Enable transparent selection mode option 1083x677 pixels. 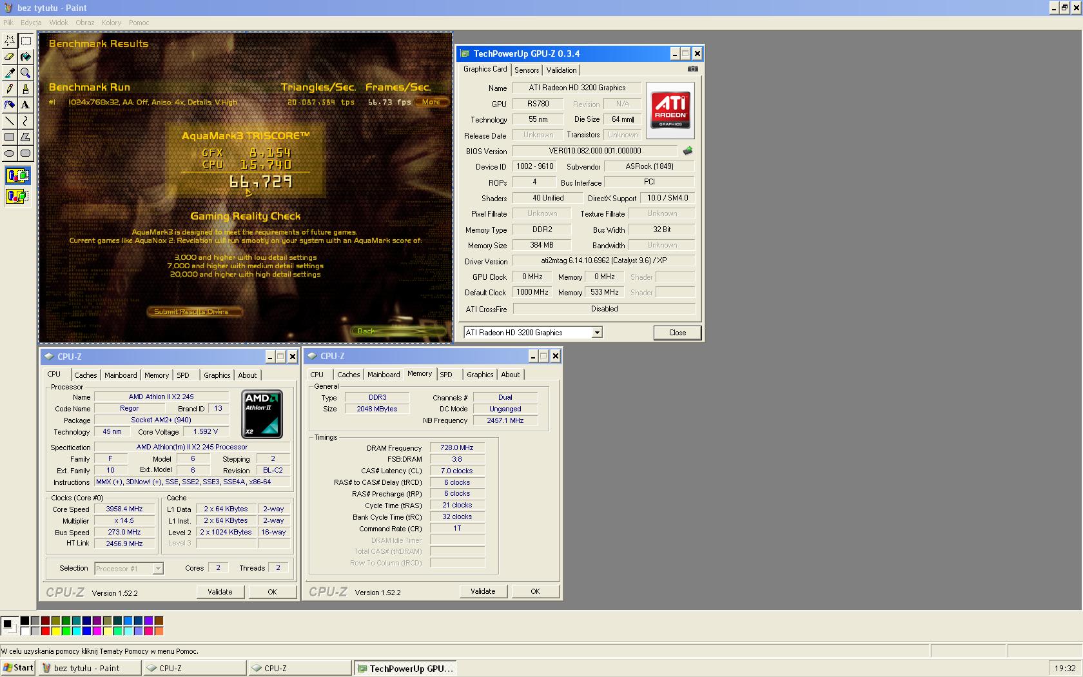point(18,196)
